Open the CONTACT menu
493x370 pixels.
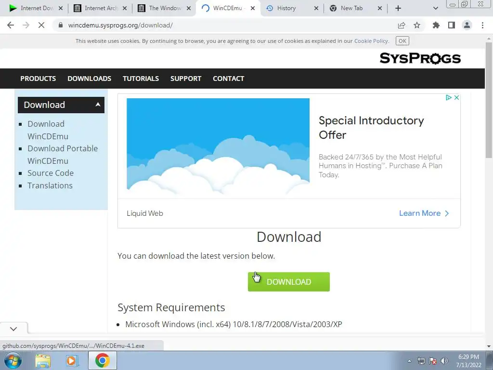click(229, 79)
